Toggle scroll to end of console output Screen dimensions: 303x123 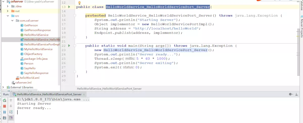click(x=11, y=118)
